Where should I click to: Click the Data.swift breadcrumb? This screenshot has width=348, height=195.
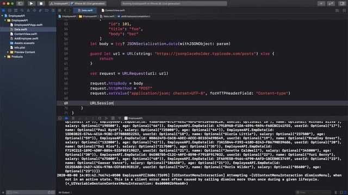click(107, 16)
